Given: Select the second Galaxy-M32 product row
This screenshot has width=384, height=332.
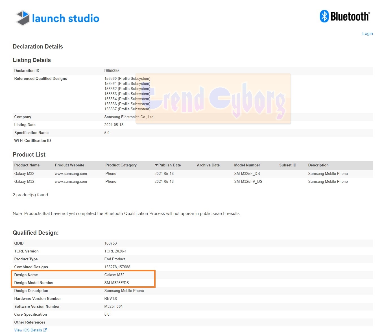Looking at the screenshot, I should pyautogui.click(x=113, y=181).
